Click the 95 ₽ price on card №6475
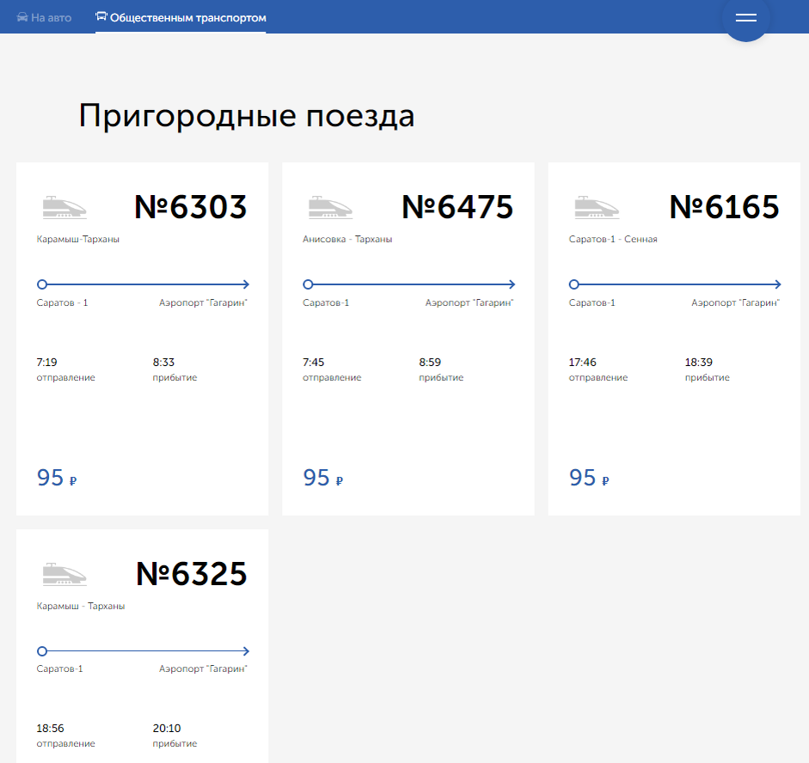The height and width of the screenshot is (763, 809). pos(323,478)
